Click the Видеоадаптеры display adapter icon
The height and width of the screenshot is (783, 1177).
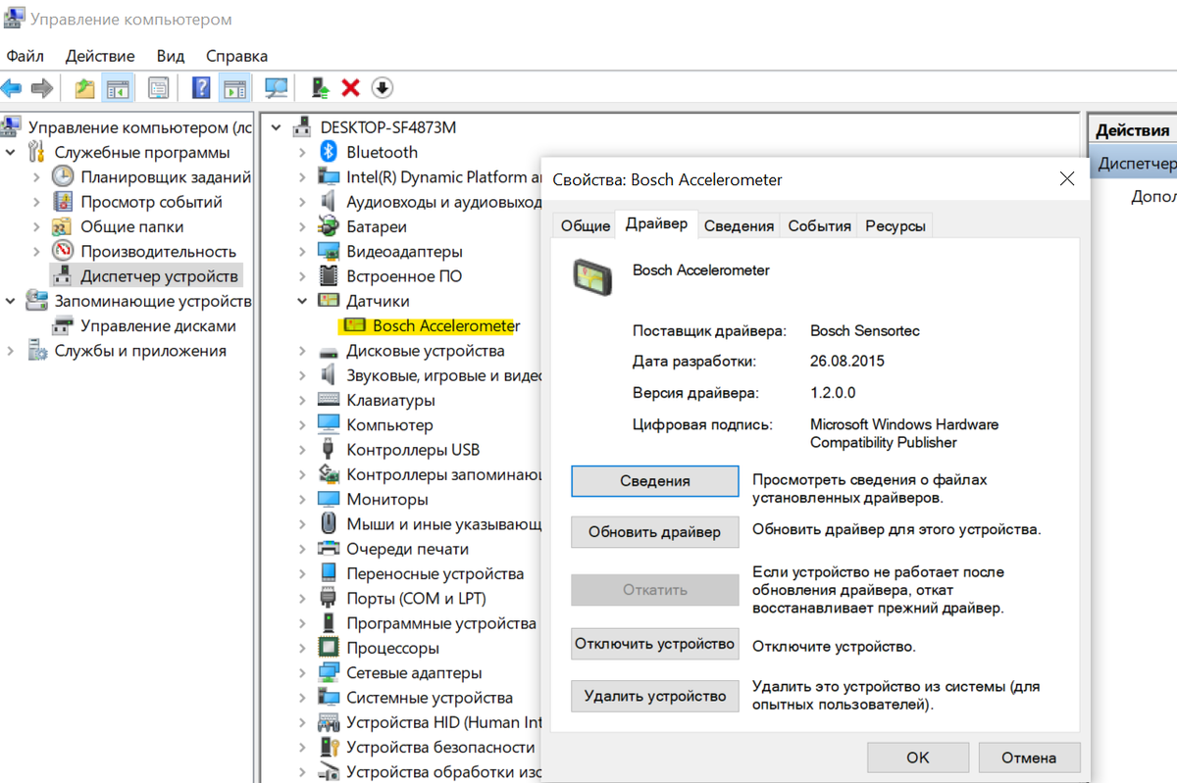329,251
